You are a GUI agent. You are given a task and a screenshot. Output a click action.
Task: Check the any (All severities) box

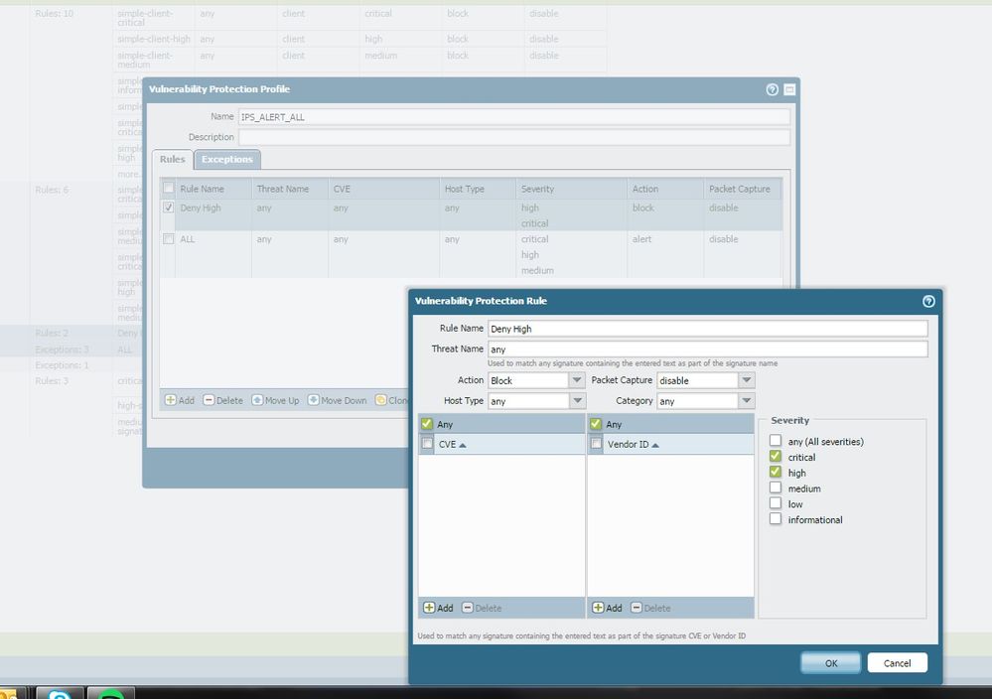[x=776, y=441]
